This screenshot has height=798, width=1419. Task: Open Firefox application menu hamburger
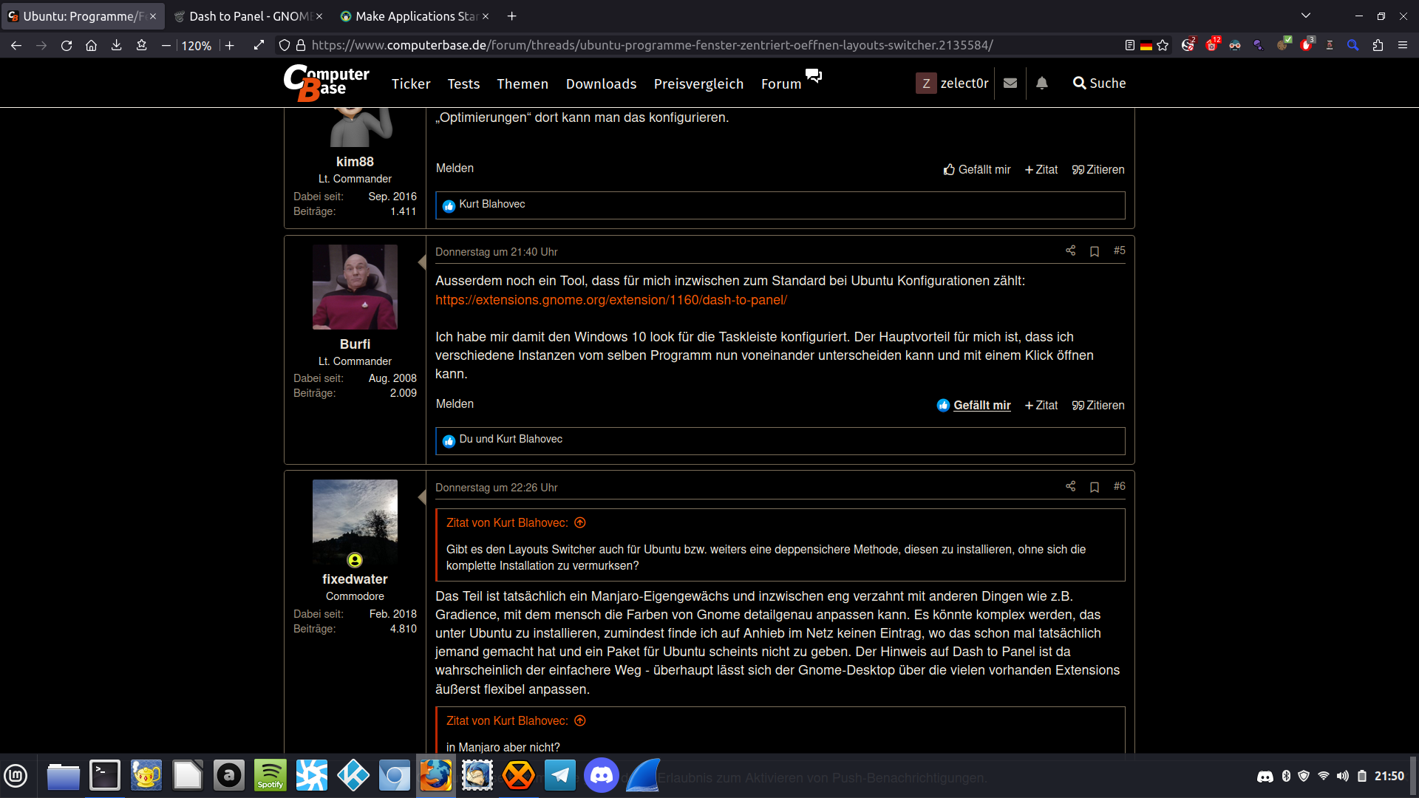point(1402,45)
